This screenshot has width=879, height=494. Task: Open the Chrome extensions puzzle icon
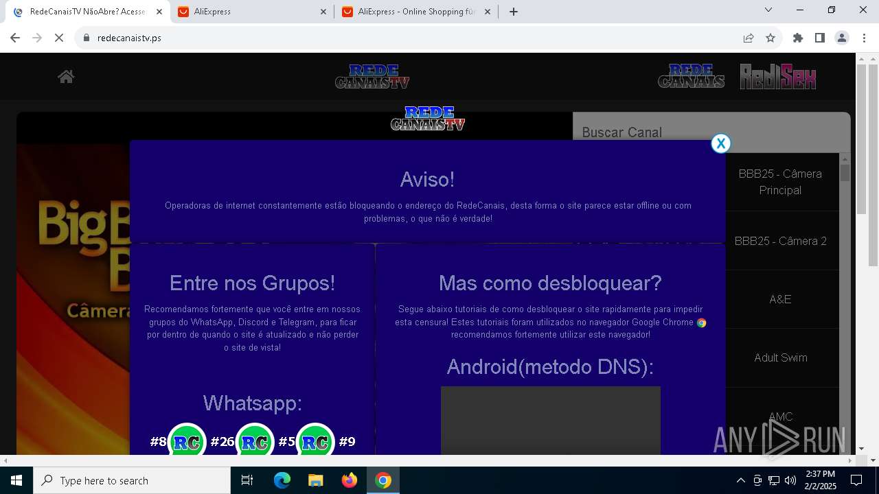click(x=798, y=38)
